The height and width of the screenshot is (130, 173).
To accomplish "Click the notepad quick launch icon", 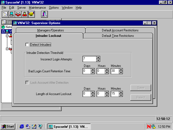I will (x=34, y=126).
